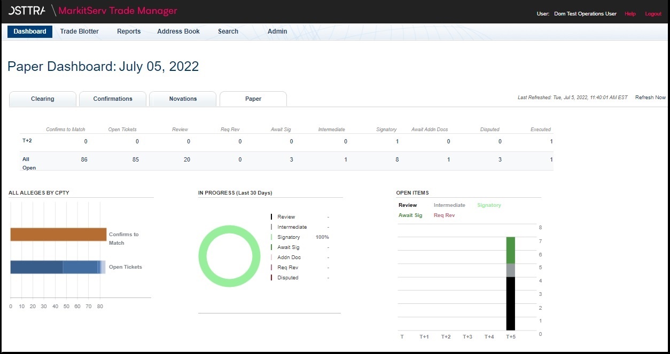This screenshot has height=354, width=670.
Task: Click Addn Doc entry in In Progress legend
Action: click(289, 258)
